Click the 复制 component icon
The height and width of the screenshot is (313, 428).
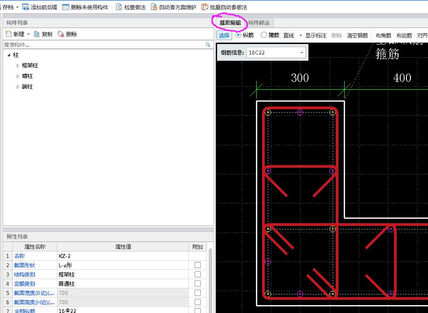coord(37,34)
